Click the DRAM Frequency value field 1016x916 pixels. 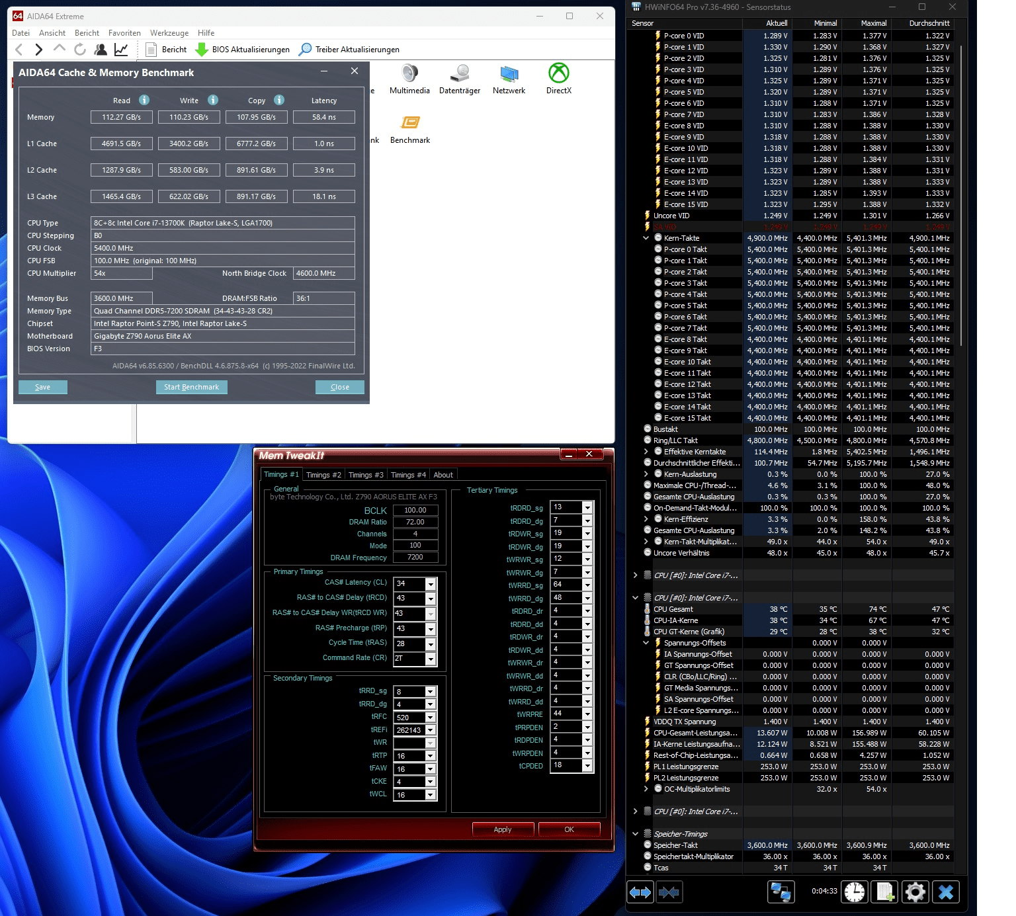(415, 557)
